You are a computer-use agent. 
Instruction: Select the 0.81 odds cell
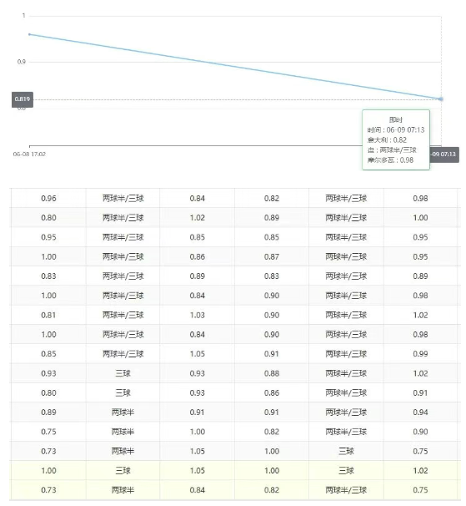coord(48,315)
